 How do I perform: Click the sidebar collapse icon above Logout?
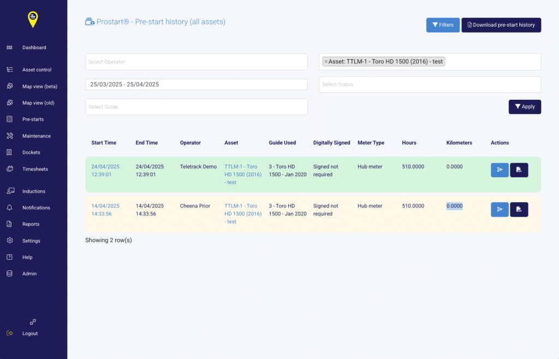click(33, 322)
